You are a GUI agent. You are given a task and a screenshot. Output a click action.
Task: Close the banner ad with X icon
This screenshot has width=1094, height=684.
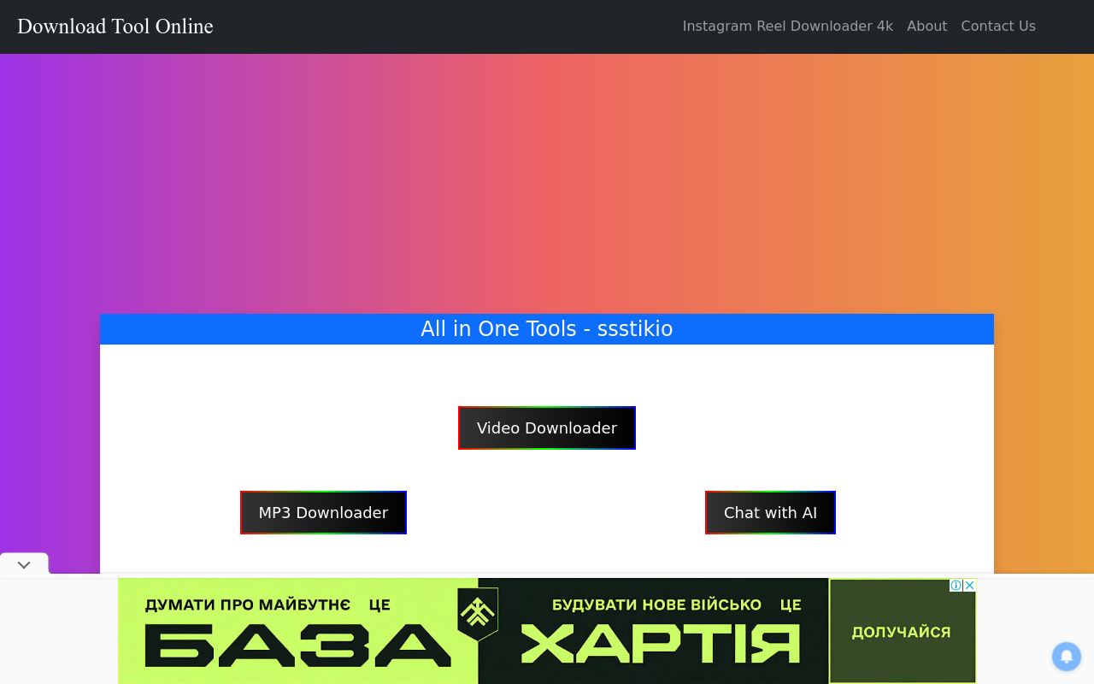(x=969, y=586)
